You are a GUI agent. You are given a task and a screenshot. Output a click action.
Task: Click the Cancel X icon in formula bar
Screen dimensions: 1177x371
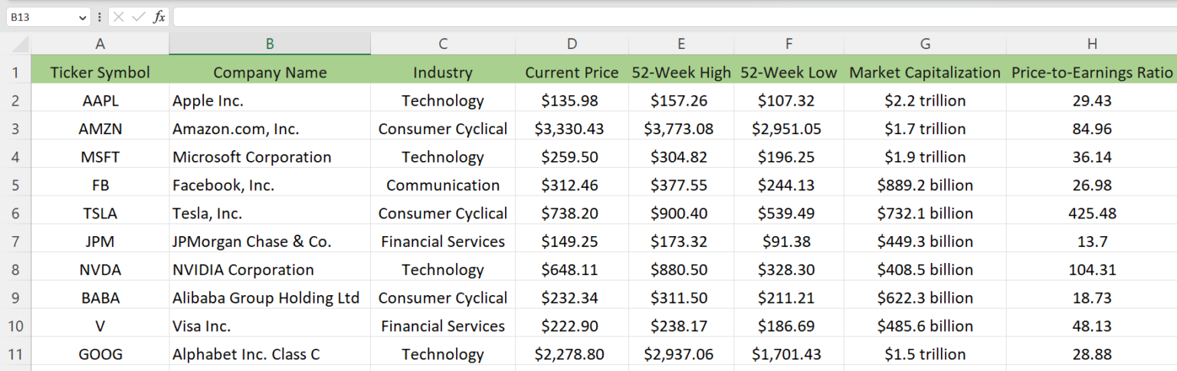119,17
